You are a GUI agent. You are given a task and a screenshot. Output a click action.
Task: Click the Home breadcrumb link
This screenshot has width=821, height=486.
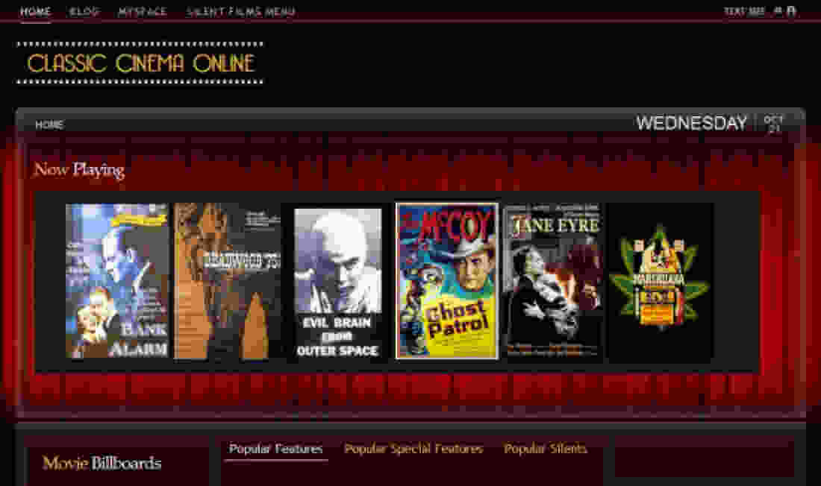49,124
